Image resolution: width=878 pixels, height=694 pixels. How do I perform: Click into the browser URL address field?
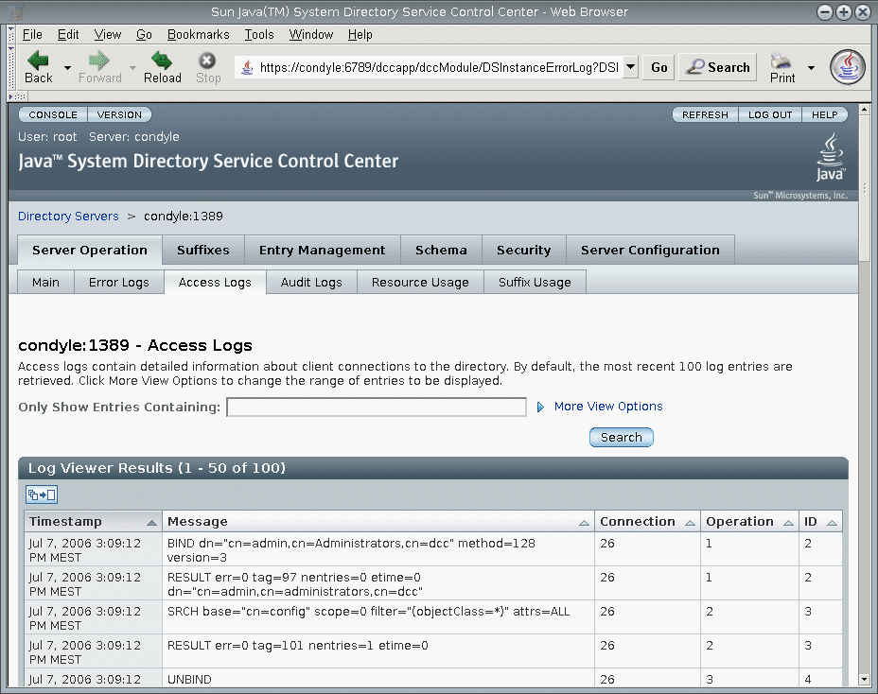pyautogui.click(x=439, y=68)
